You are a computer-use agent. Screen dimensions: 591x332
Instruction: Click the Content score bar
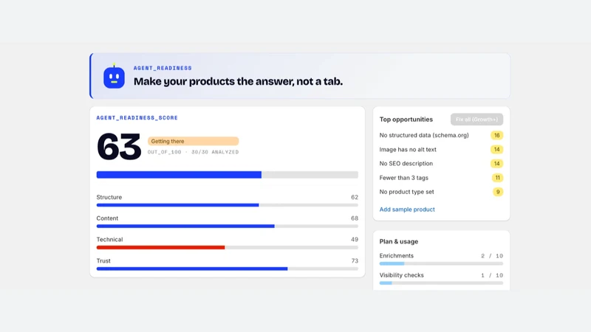point(228,226)
